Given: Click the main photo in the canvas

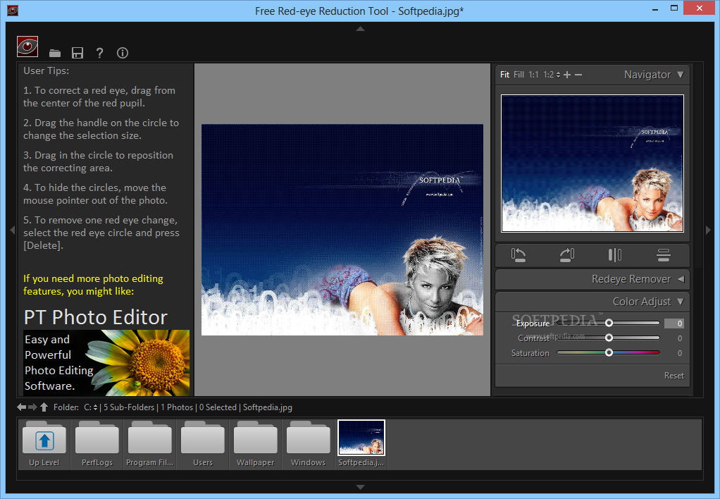Looking at the screenshot, I should (342, 230).
